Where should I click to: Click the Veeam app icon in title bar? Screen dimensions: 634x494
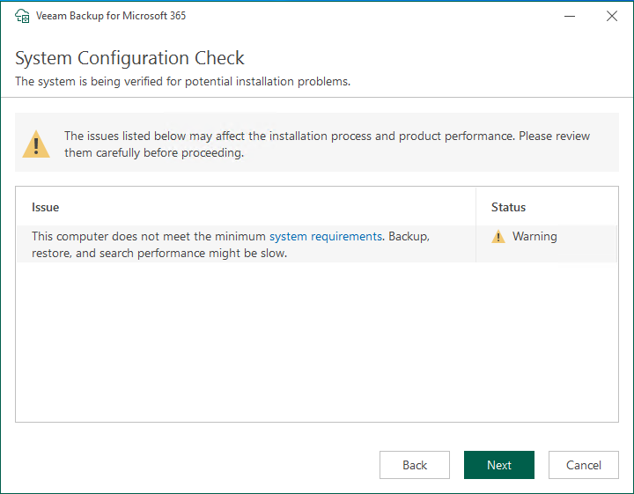pos(23,16)
